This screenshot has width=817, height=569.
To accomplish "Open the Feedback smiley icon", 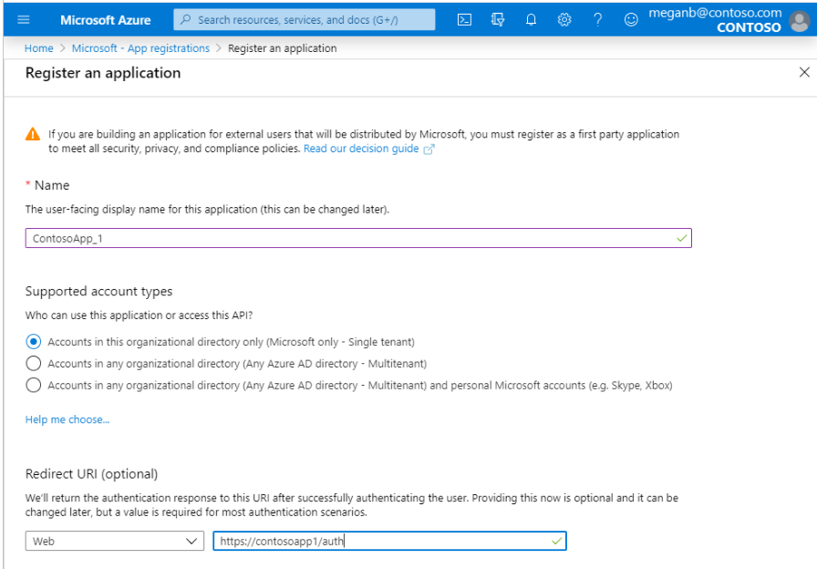I will pos(631,20).
